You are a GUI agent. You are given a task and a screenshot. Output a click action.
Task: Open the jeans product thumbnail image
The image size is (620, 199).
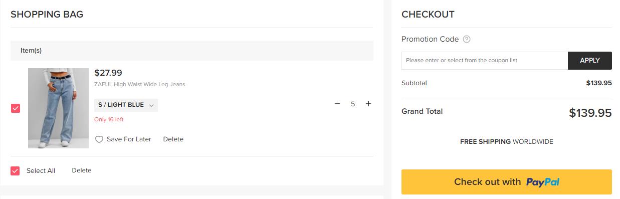point(58,108)
